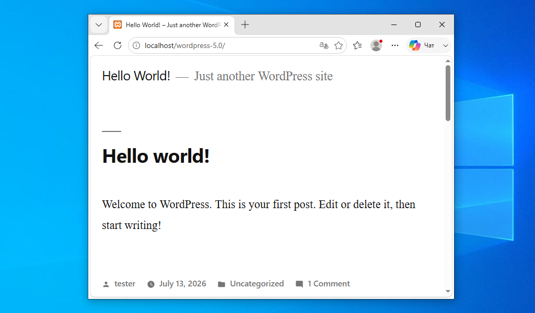Viewport: 535px width, 313px height.
Task: Expand the Copilot chat dropdown arrow
Action: (x=445, y=45)
